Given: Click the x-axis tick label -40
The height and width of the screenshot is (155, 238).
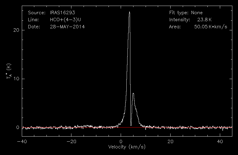Looking at the screenshot, I should (22, 142).
